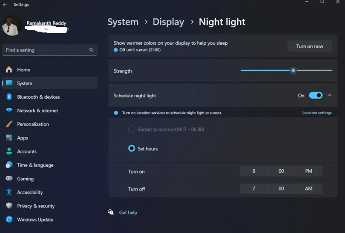The width and height of the screenshot is (345, 233).
Task: Click the Find a setting search box
Action: [50, 50]
